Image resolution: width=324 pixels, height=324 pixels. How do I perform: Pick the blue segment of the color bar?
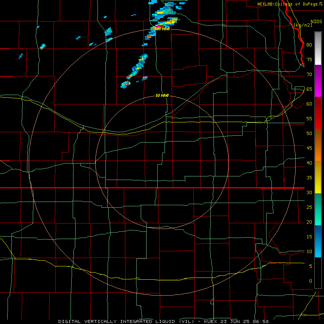click(x=318, y=241)
